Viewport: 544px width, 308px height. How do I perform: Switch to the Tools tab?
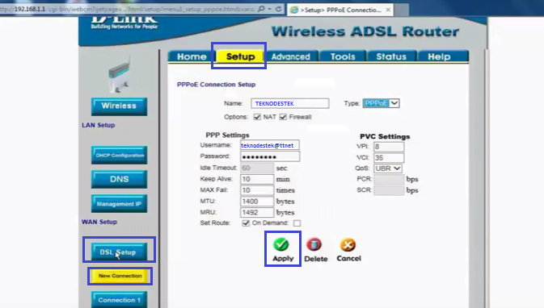click(343, 56)
